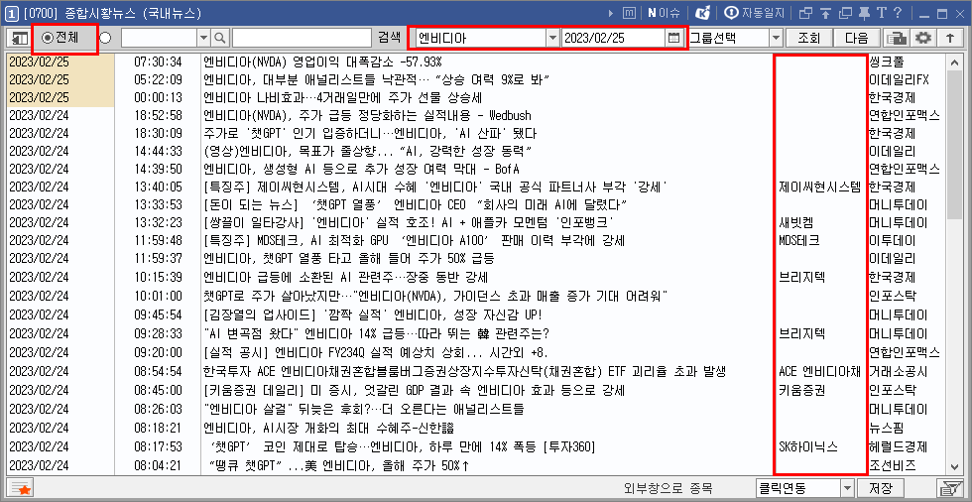Click the up arrow toolbar button

[x=950, y=38]
